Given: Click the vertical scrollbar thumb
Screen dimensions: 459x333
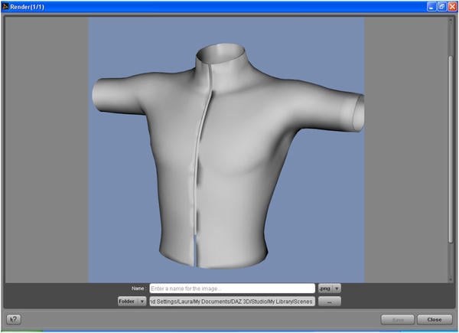Looking at the screenshot, I should (x=451, y=149).
